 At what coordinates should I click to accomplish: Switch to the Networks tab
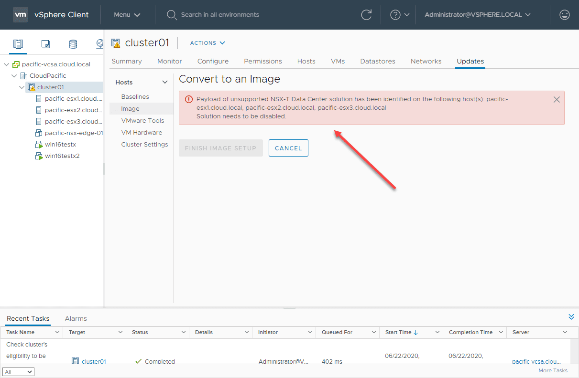[x=426, y=61]
